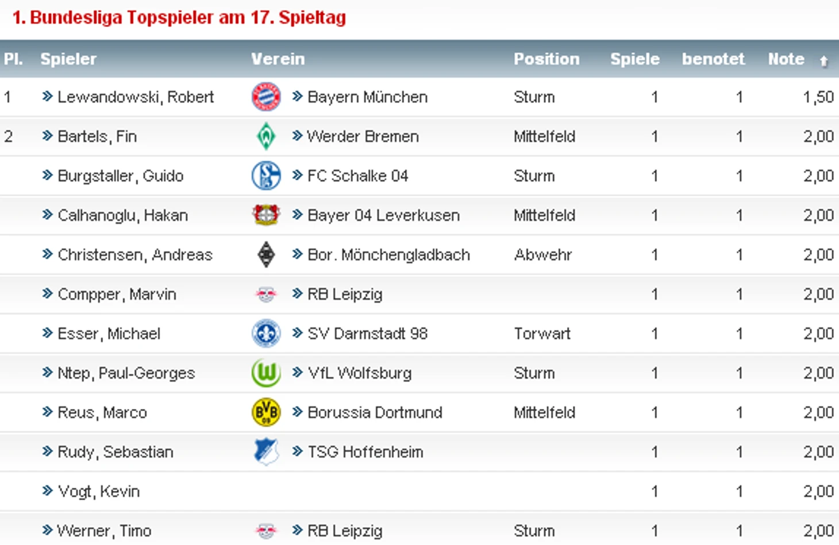839x545 pixels.
Task: Open the Bartels, Fin player page
Action: pyautogui.click(x=97, y=137)
